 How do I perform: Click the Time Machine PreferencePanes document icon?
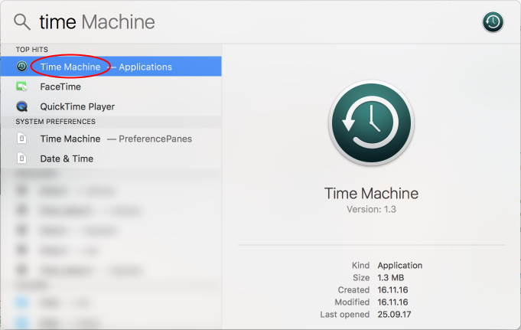22,139
